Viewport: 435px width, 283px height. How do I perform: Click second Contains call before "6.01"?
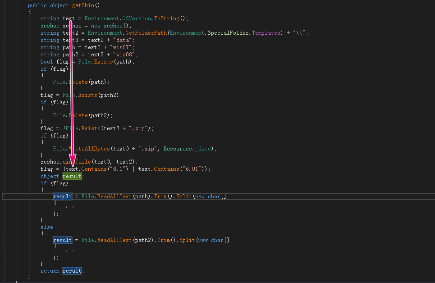tap(166, 169)
